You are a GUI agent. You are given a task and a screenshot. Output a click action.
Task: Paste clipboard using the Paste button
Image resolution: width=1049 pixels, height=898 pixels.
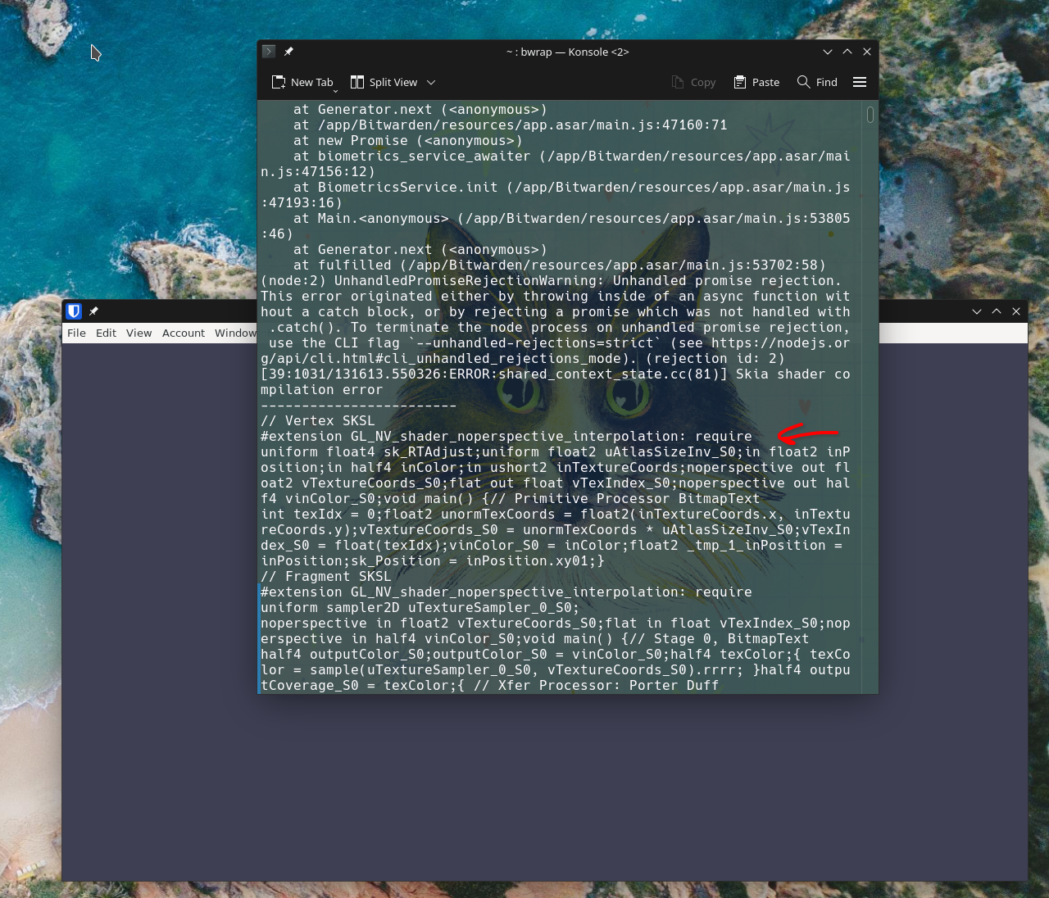(756, 82)
